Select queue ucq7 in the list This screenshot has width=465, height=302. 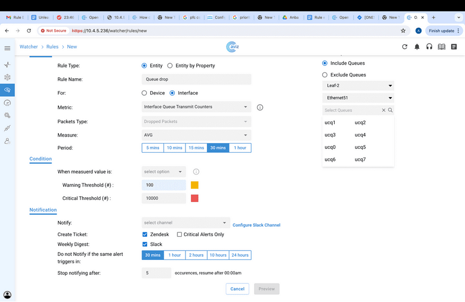(x=360, y=160)
